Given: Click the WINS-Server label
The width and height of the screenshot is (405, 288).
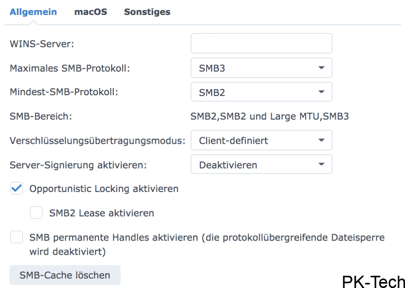Looking at the screenshot, I should 42,44.
